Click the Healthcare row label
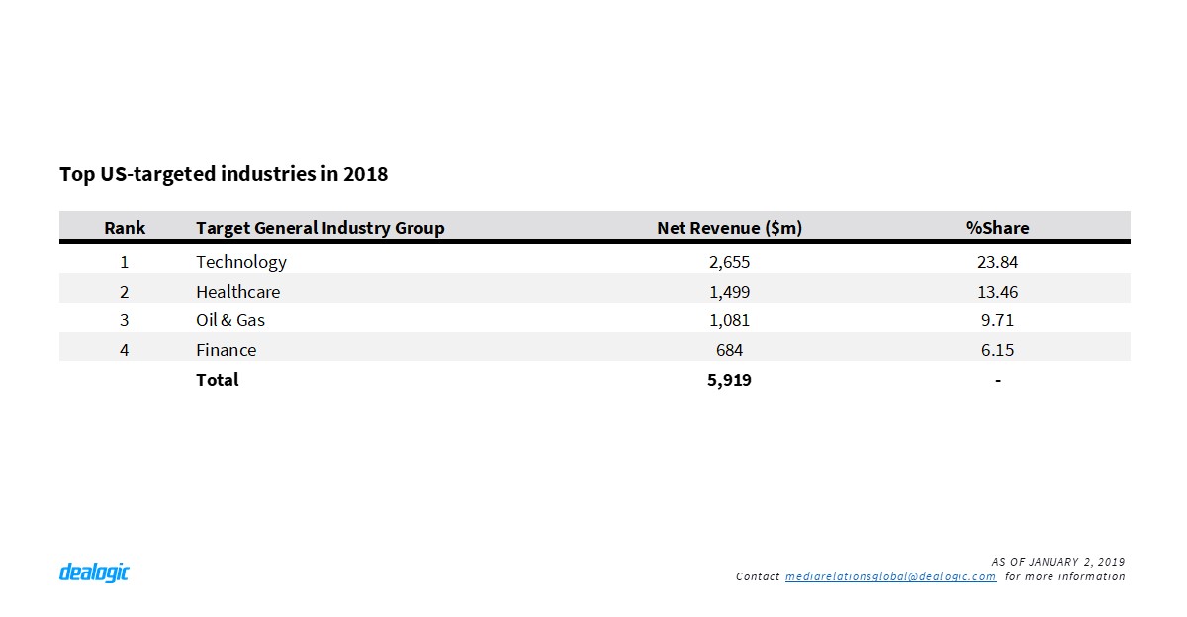The width and height of the screenshot is (1187, 617). 237,292
